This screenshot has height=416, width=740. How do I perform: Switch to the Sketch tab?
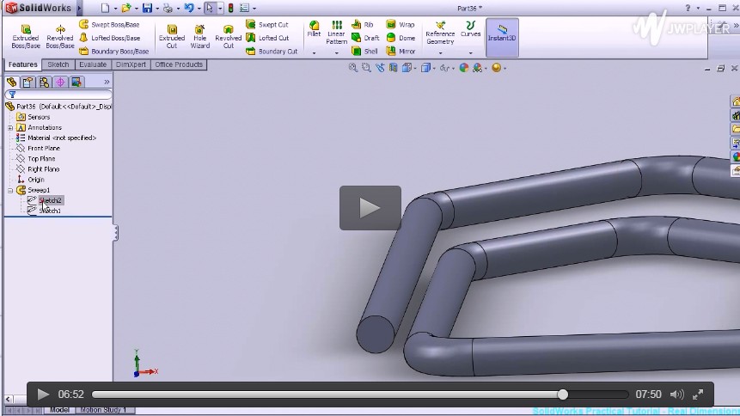tap(58, 64)
